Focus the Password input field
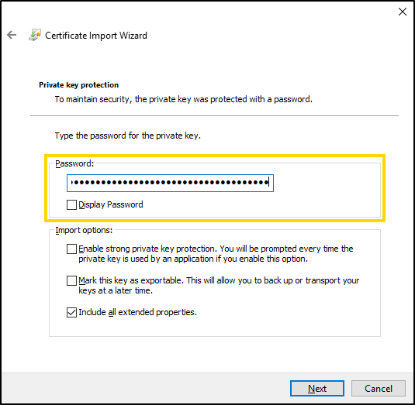Screen dimensions: 415x405 click(170, 183)
